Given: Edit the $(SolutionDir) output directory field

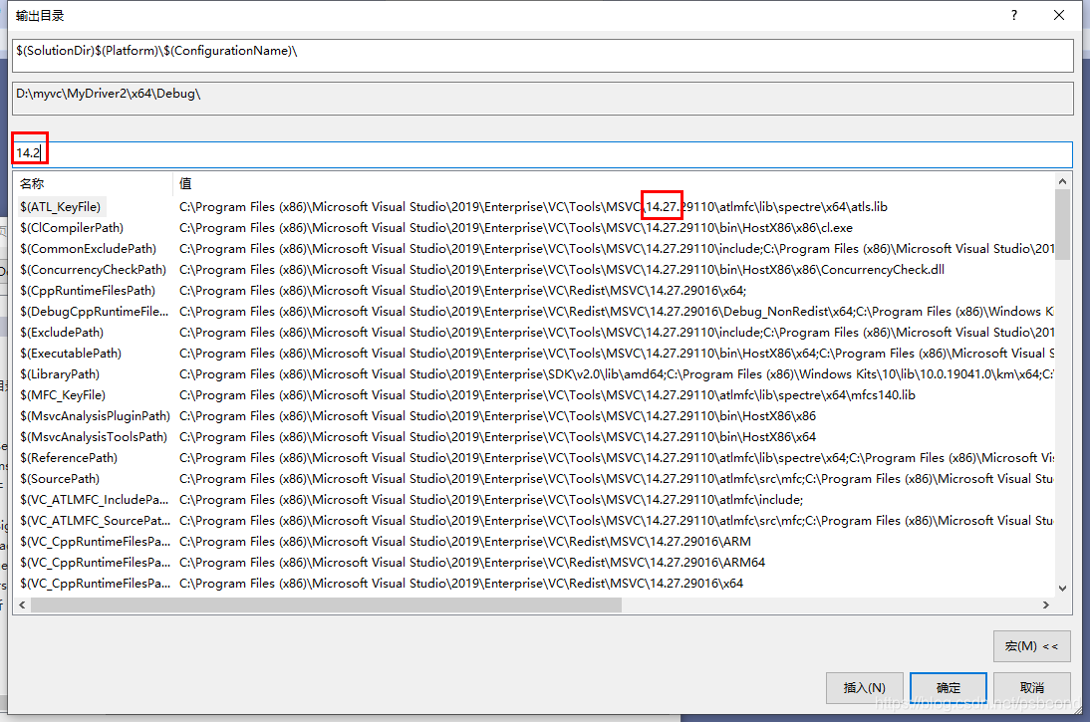Looking at the screenshot, I should tap(399, 55).
